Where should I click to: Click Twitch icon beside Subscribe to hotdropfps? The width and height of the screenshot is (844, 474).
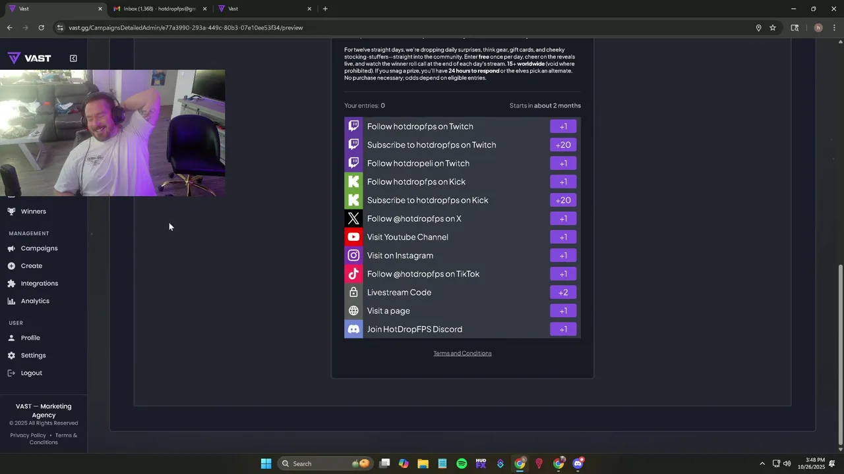353,145
